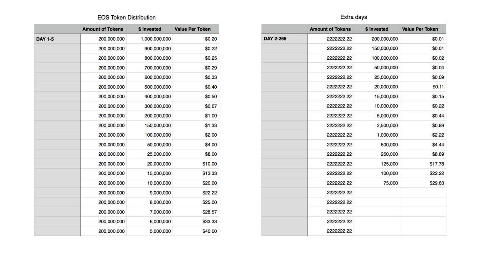Click the "400,000,000" invested cell
The image size is (491, 256).
150,96
